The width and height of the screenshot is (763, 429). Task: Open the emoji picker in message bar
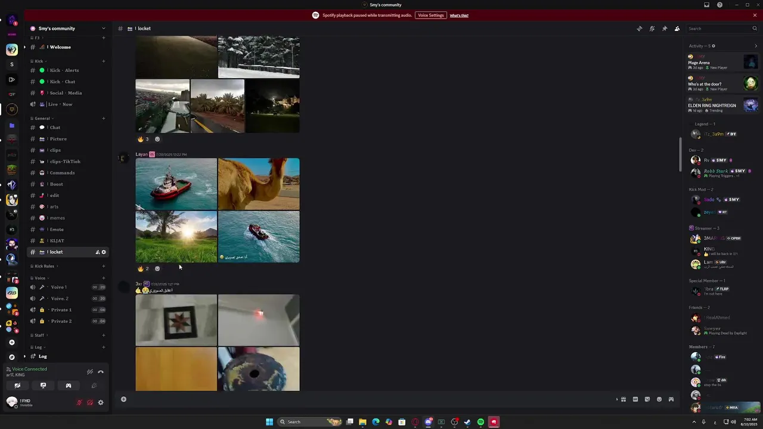pos(659,399)
